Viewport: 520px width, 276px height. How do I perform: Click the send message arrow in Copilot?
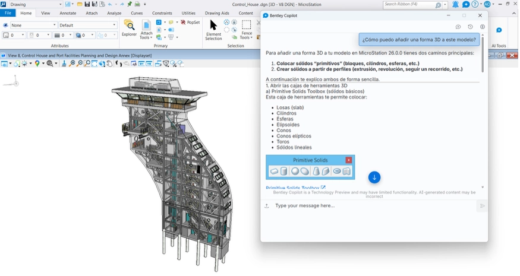tap(482, 206)
